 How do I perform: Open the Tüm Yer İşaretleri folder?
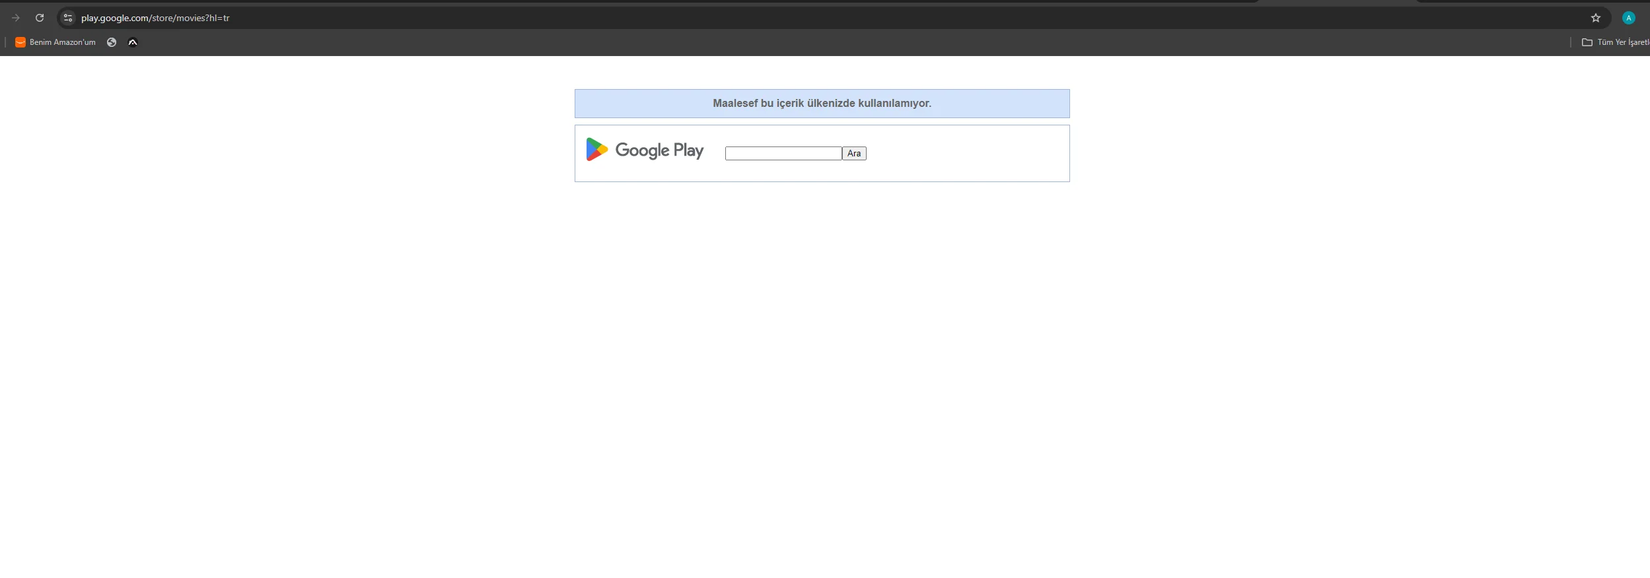[x=1616, y=42]
